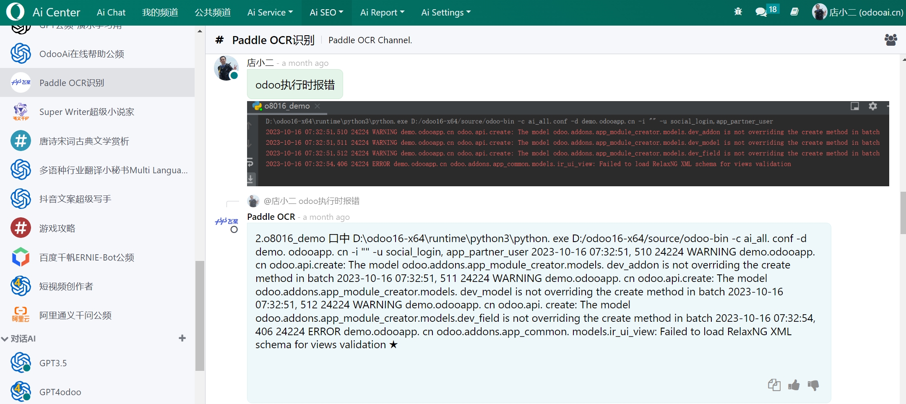Show channel members list icon
Viewport: 906px width, 404px height.
coord(890,40)
